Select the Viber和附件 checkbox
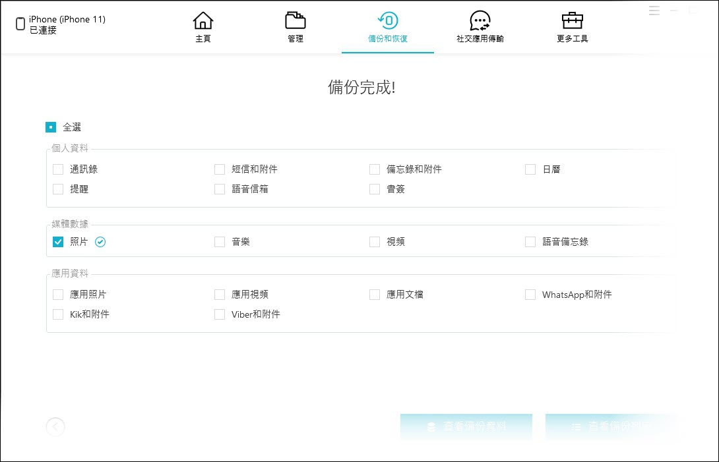 tap(220, 314)
